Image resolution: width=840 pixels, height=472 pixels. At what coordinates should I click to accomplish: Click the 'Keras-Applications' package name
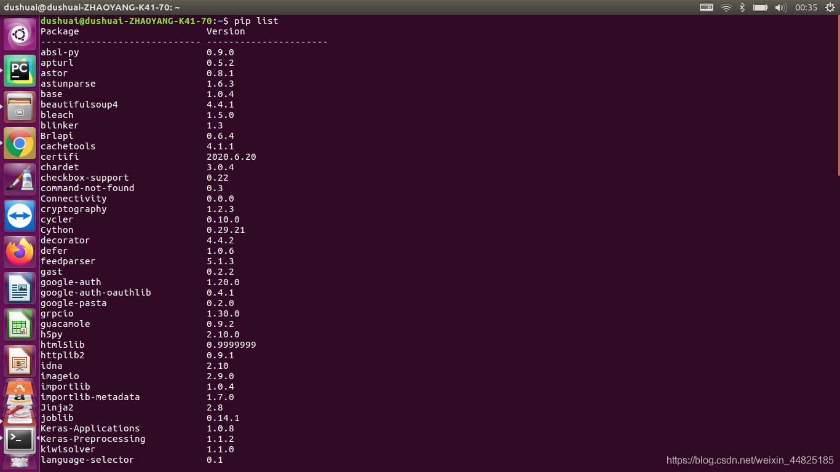90,428
